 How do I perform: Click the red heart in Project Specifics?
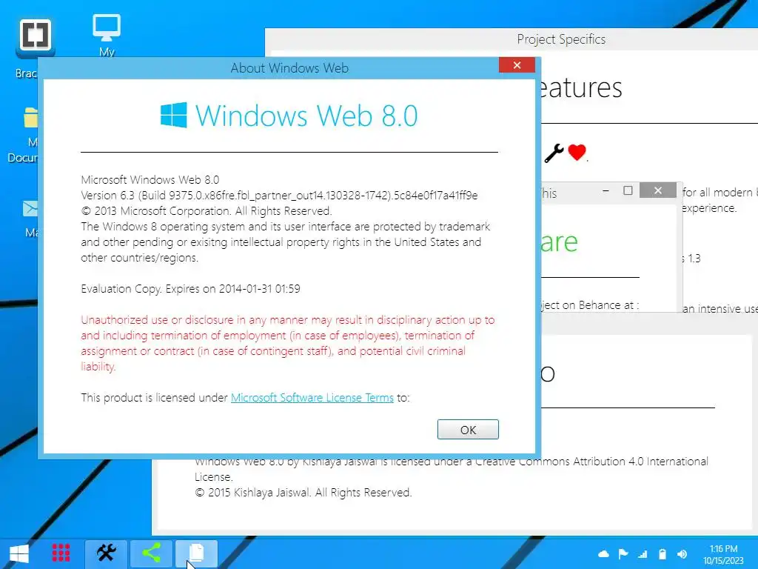(x=577, y=152)
